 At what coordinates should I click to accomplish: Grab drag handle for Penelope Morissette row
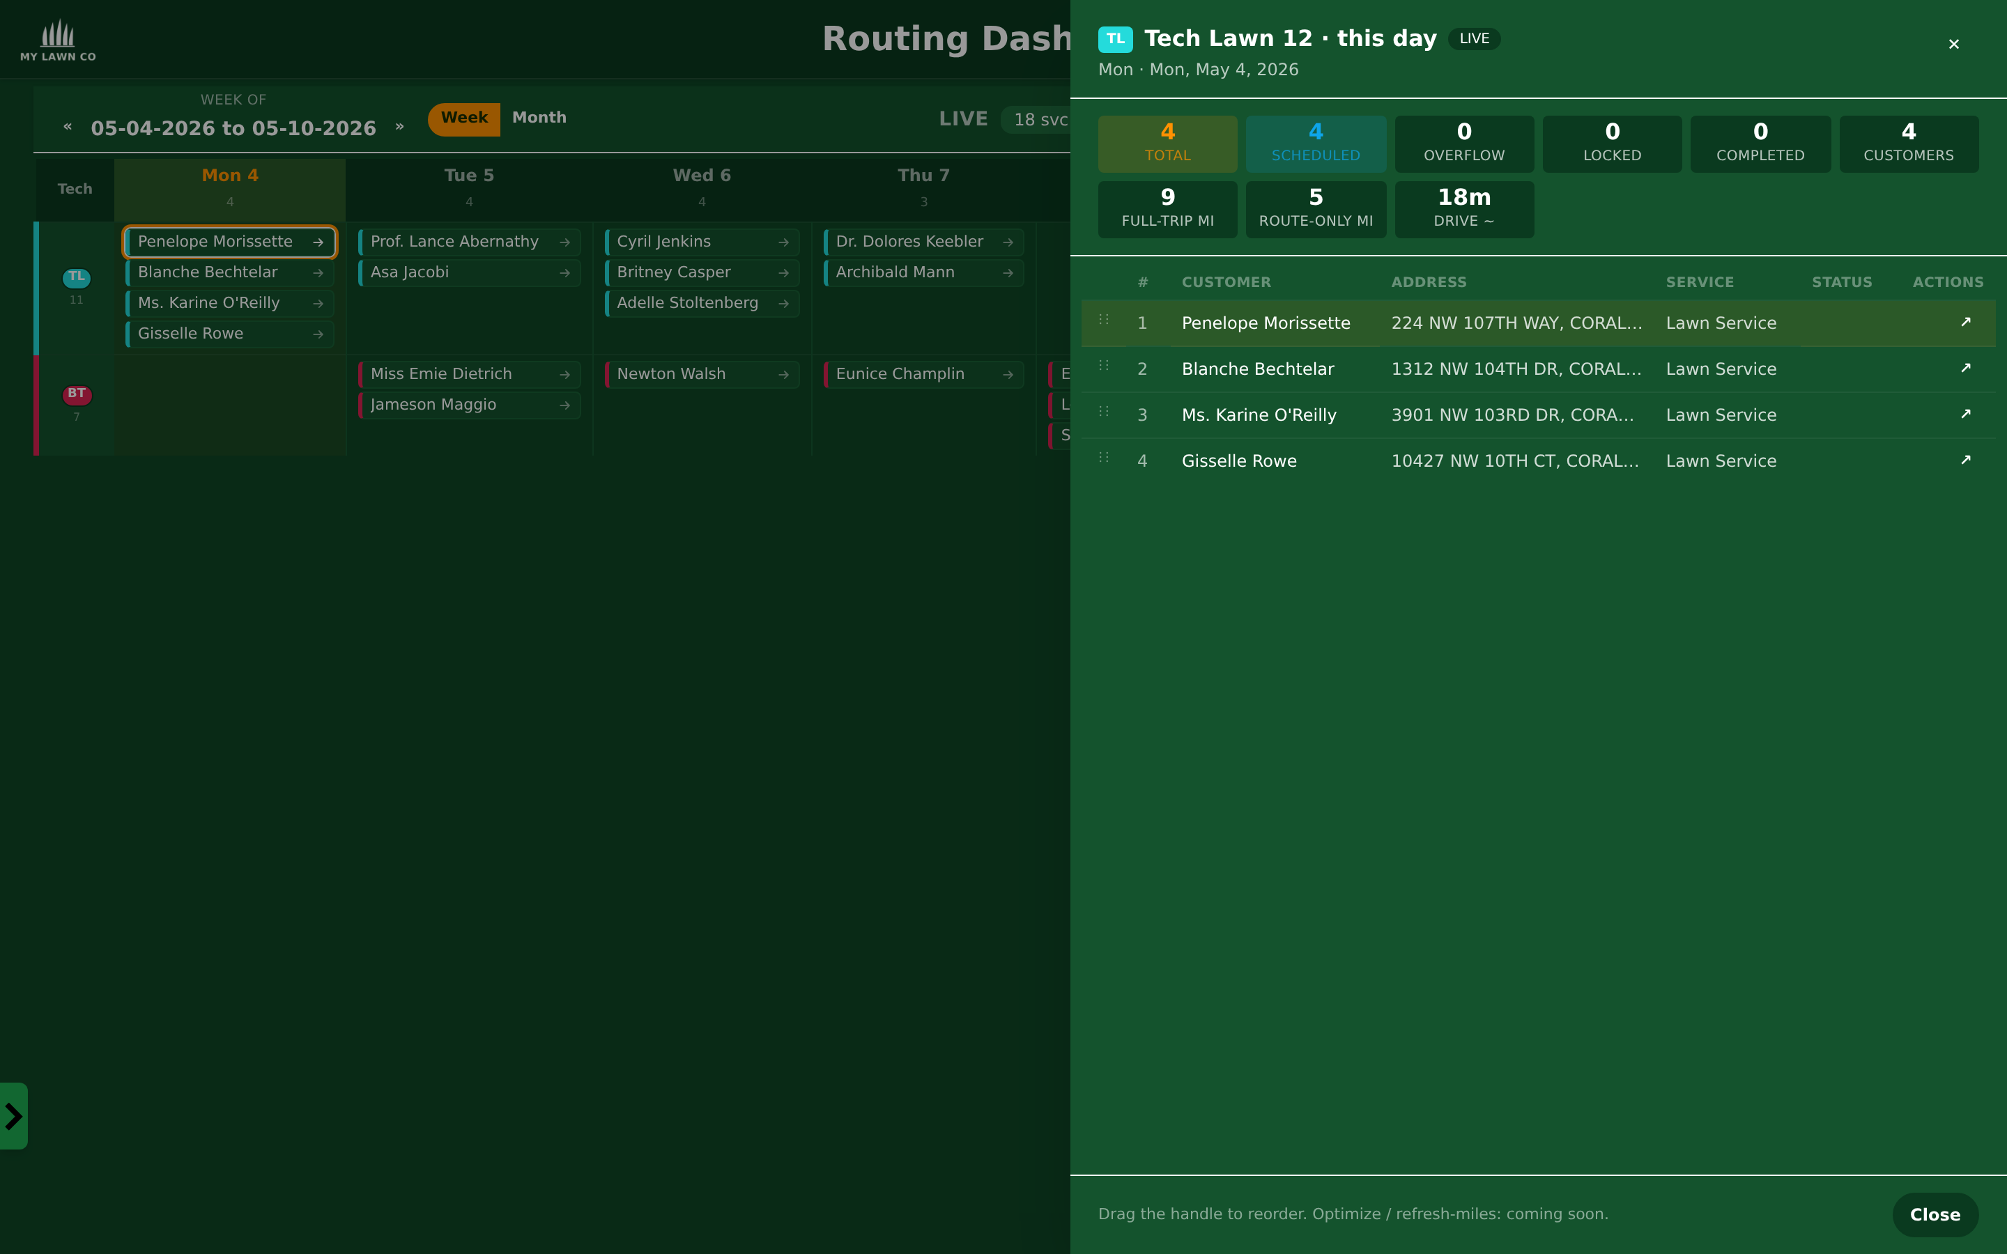[x=1104, y=319]
